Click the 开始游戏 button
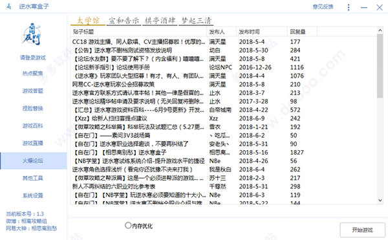The width and height of the screenshot is (388, 240). 362,230
